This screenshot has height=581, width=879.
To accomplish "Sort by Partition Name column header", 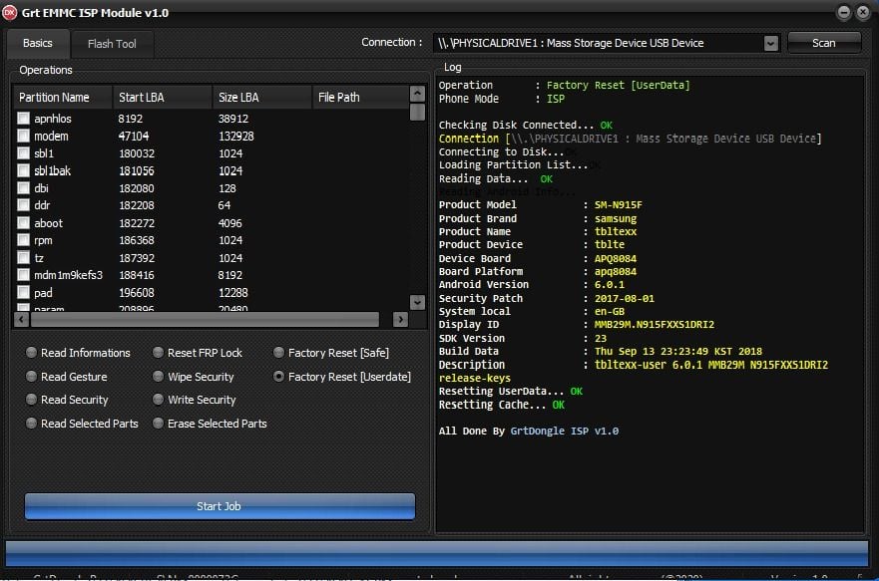I will pyautogui.click(x=63, y=97).
